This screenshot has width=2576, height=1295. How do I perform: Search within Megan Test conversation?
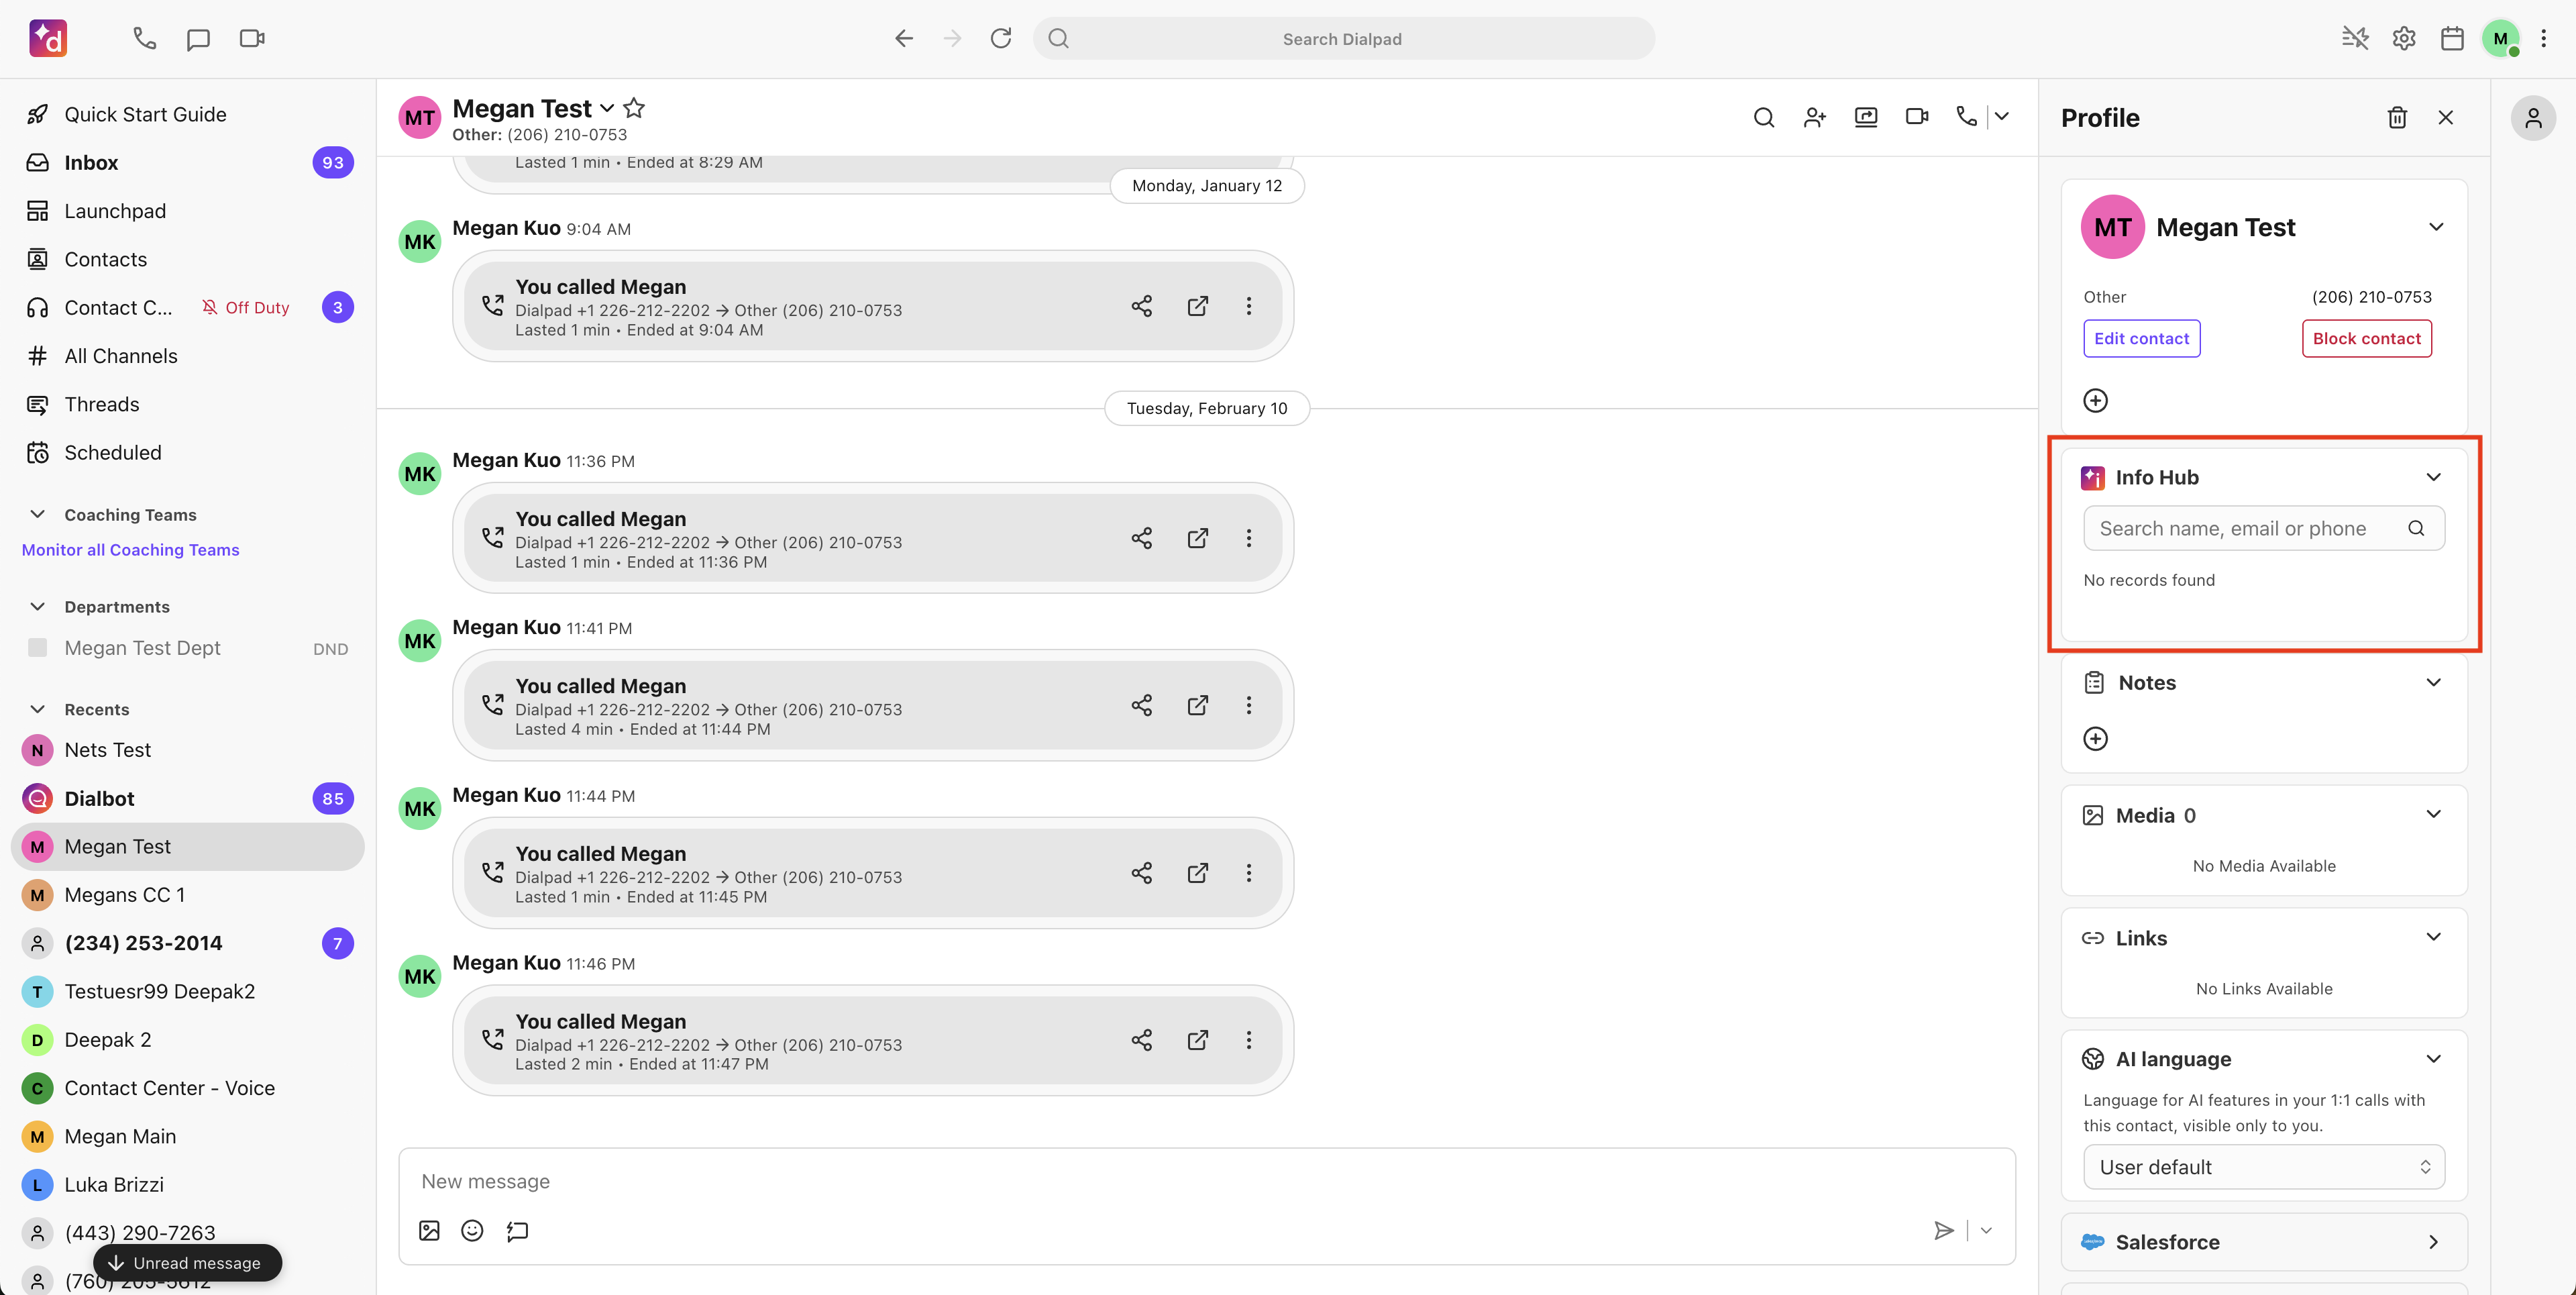click(x=1764, y=117)
